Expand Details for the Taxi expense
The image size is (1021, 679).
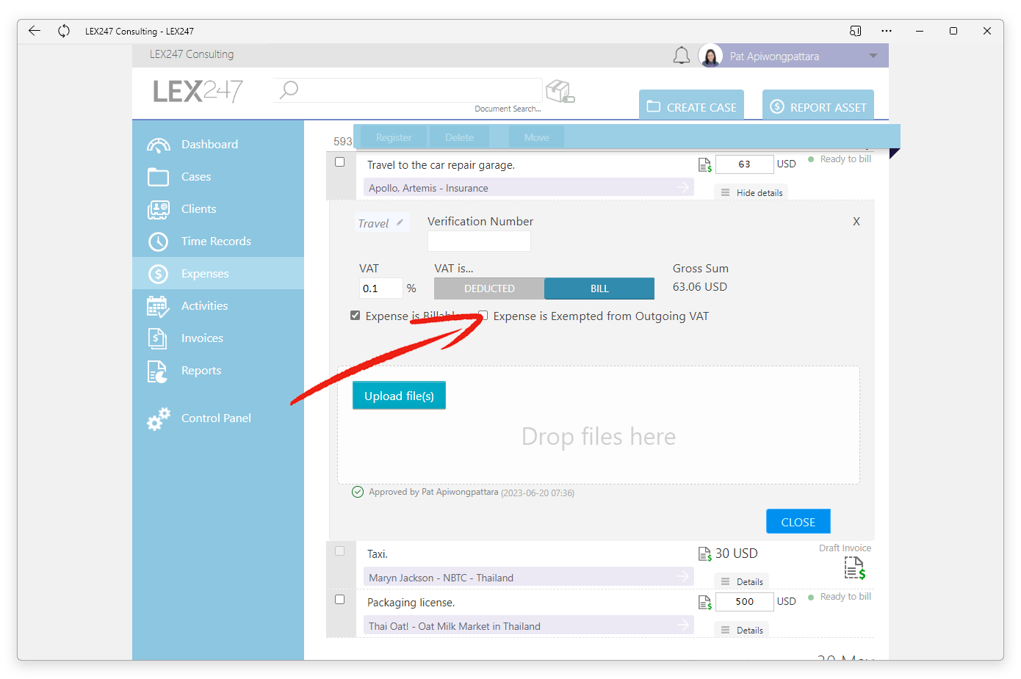click(742, 582)
